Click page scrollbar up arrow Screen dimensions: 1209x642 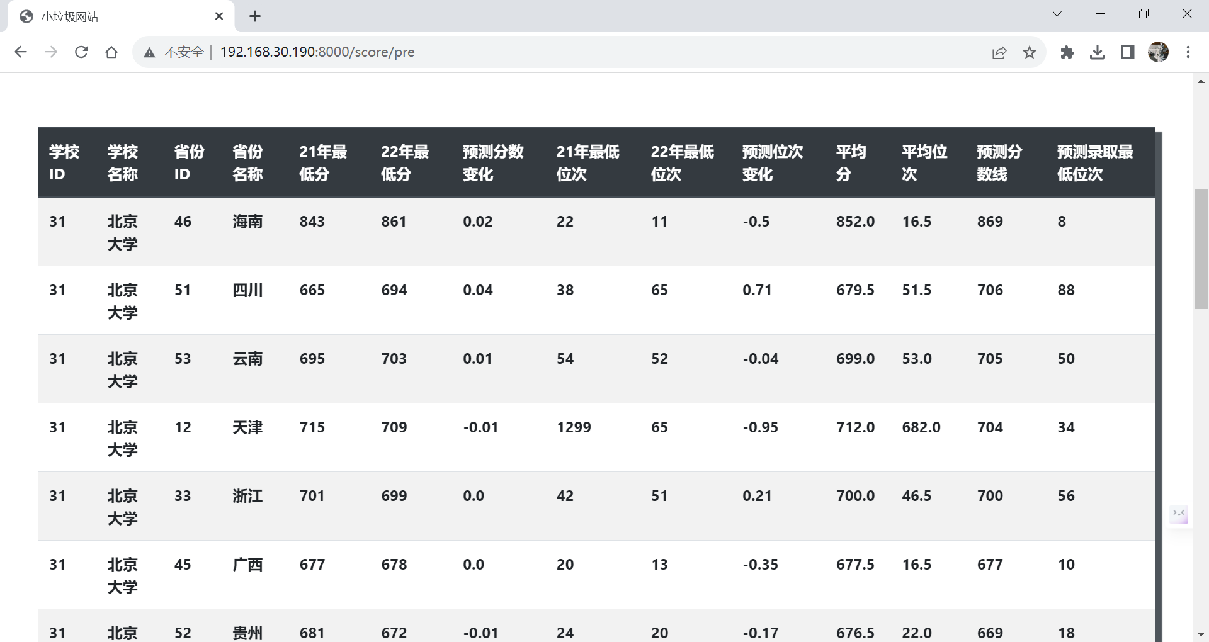1201,81
